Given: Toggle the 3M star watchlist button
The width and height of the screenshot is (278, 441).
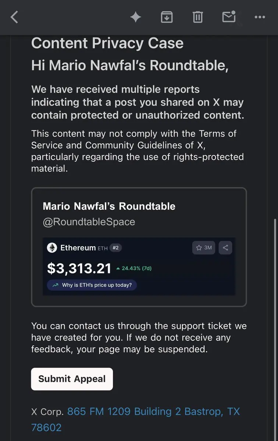Looking at the screenshot, I should [x=204, y=248].
